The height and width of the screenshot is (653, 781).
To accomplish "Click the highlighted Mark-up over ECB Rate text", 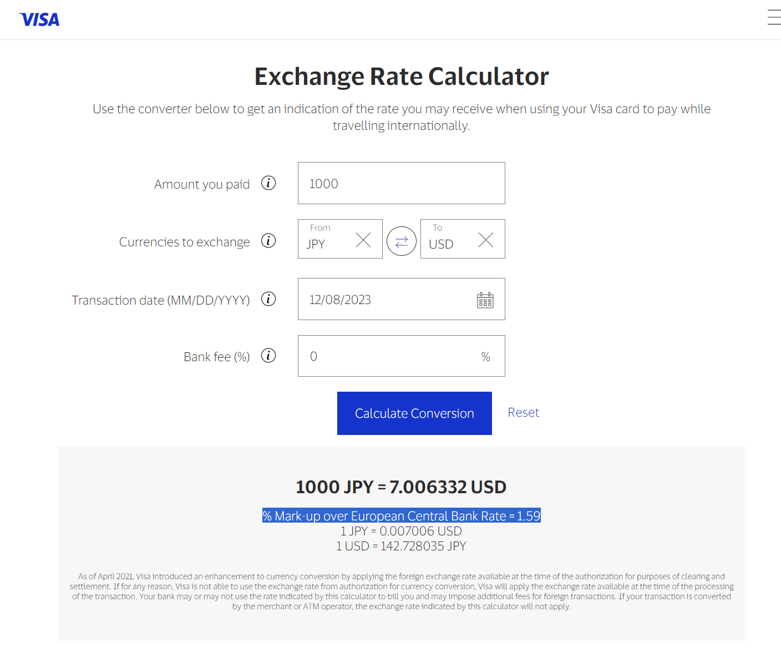I will tap(401, 516).
